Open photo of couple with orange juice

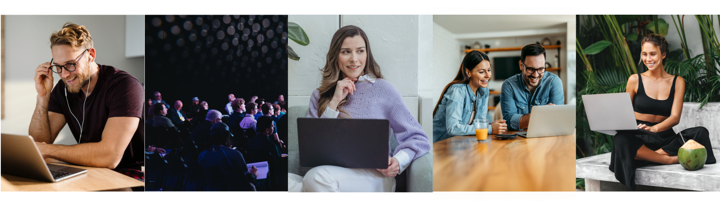pos(504,103)
